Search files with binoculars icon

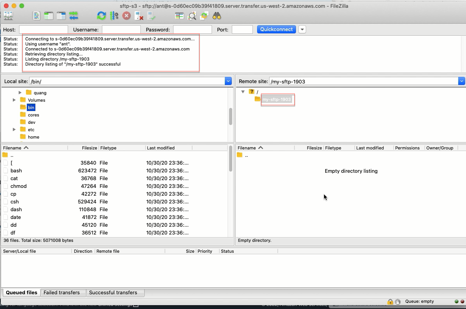tap(217, 16)
